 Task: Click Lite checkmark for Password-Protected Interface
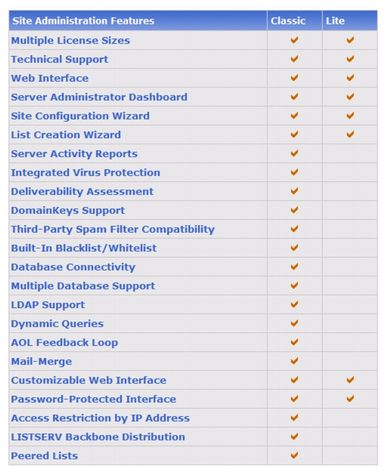point(350,399)
